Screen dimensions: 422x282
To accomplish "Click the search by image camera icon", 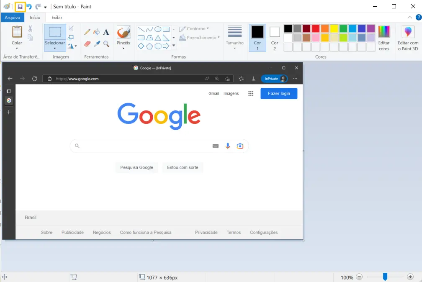I will [240, 146].
